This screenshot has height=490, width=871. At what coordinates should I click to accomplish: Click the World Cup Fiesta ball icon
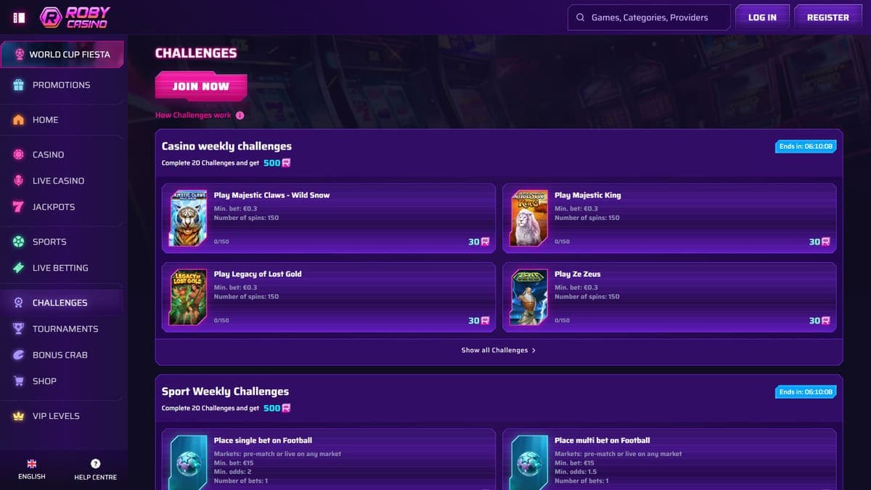tap(19, 54)
